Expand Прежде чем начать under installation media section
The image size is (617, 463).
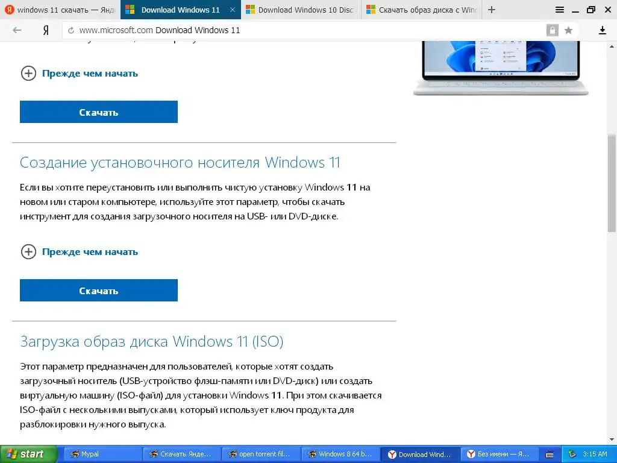point(80,251)
